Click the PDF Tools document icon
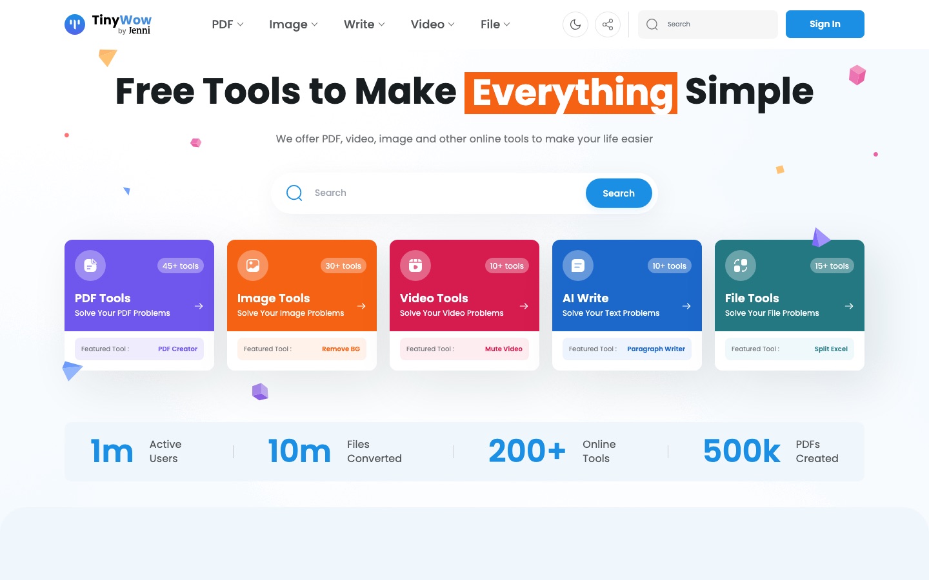The height and width of the screenshot is (580, 929). (90, 266)
